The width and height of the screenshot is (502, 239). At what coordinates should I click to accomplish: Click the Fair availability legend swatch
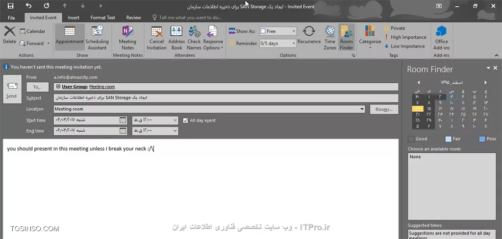[x=448, y=139]
